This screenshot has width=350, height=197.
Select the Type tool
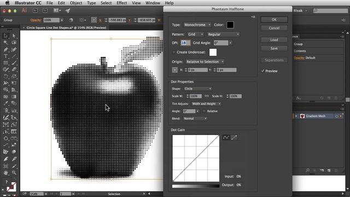click(x=5, y=56)
